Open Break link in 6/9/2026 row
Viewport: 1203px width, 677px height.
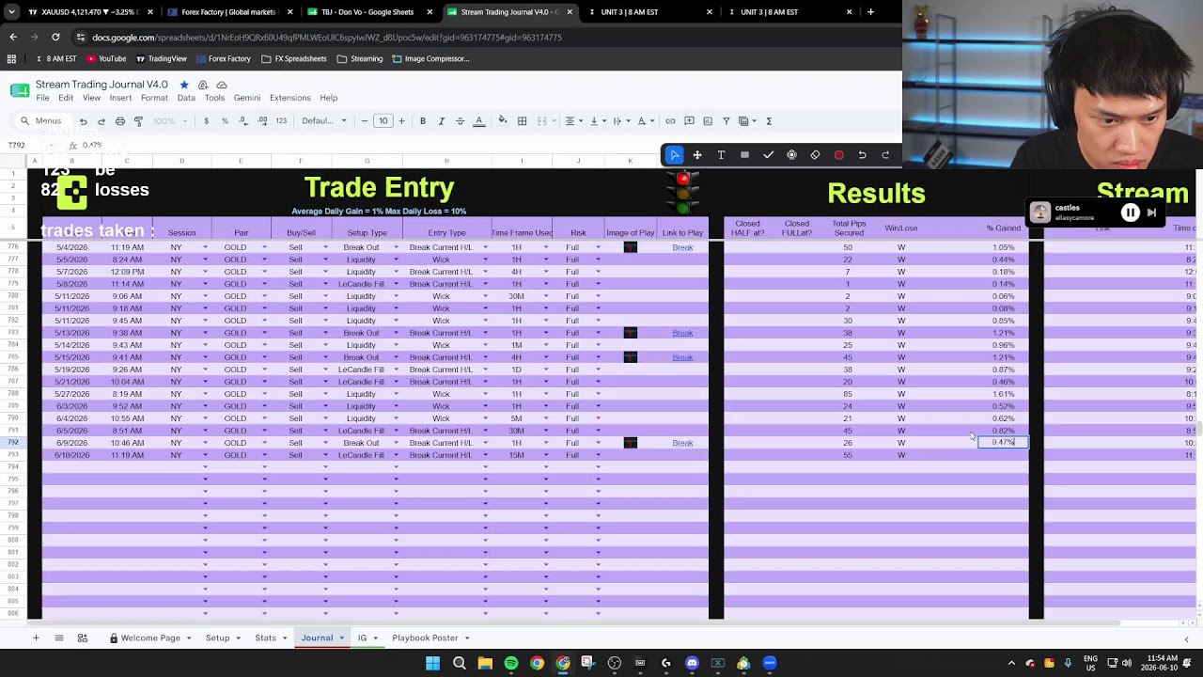(682, 443)
